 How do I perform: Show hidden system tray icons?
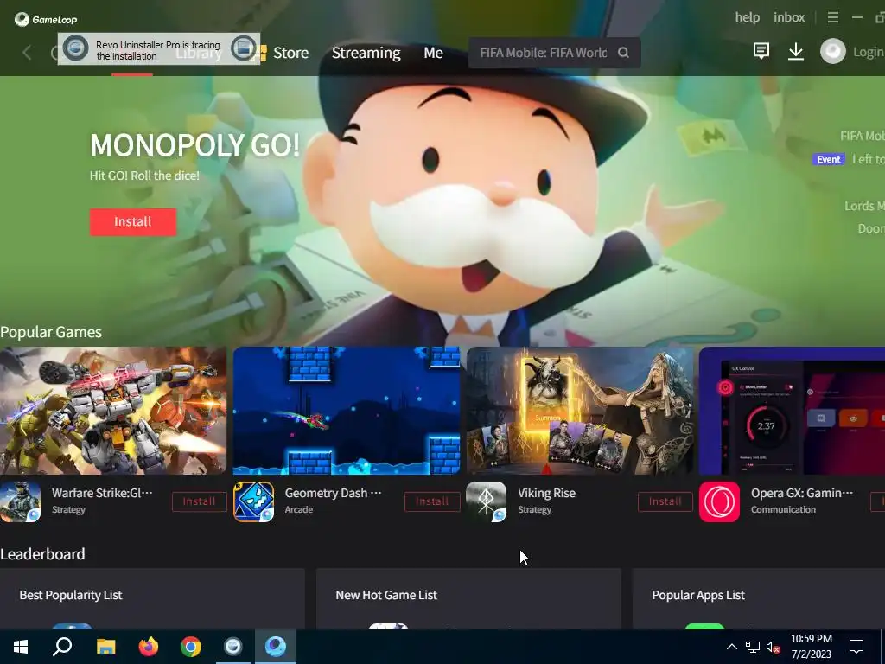731,647
